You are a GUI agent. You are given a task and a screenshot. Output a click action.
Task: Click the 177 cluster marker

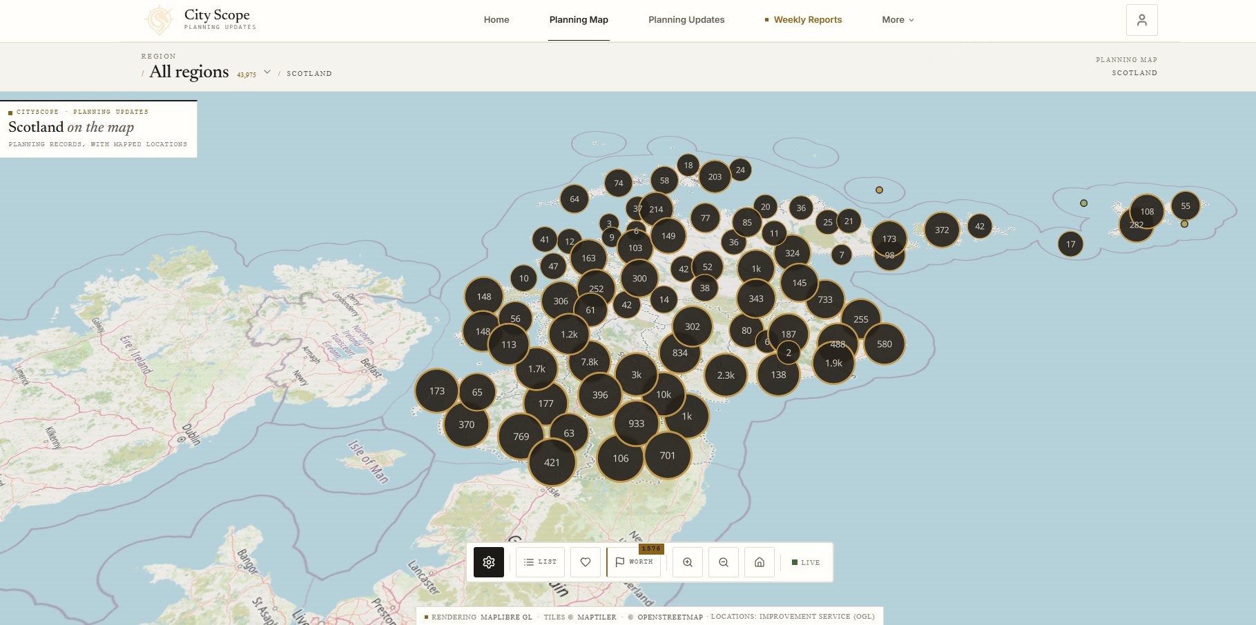(545, 404)
